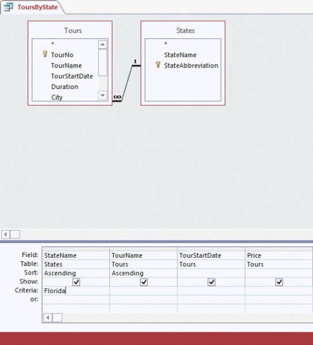
Task: Click the Criteria cell containing Florida
Action: pyautogui.click(x=76, y=291)
